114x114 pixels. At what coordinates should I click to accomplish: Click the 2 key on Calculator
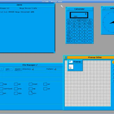click(x=80, y=38)
